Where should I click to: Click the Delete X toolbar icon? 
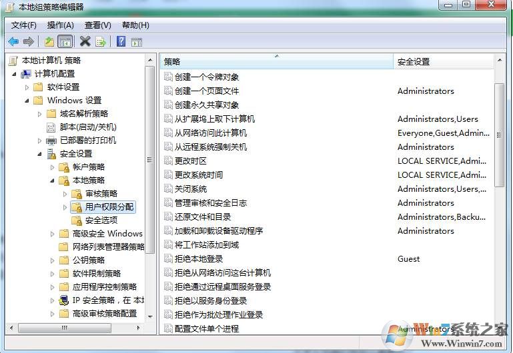pyautogui.click(x=85, y=41)
